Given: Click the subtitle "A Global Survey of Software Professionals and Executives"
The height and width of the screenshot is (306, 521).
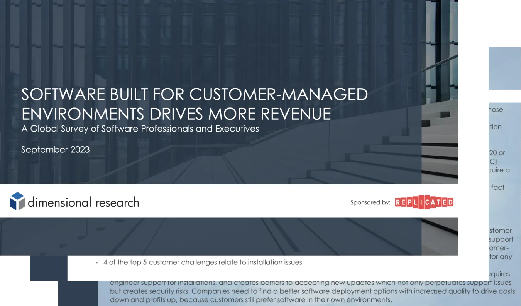Looking at the screenshot, I should 140,129.
